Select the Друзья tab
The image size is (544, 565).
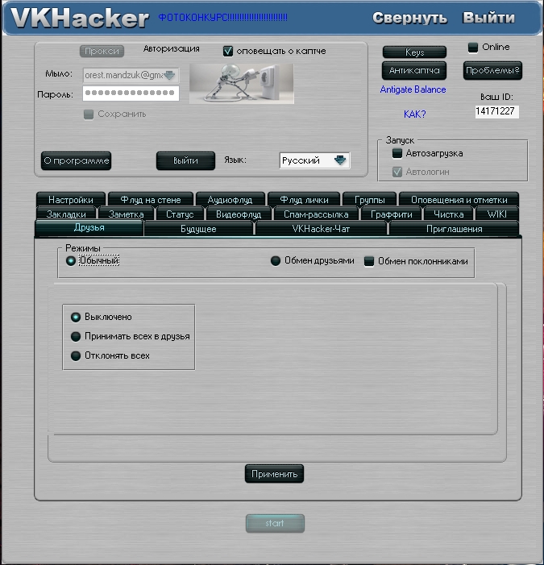(89, 228)
